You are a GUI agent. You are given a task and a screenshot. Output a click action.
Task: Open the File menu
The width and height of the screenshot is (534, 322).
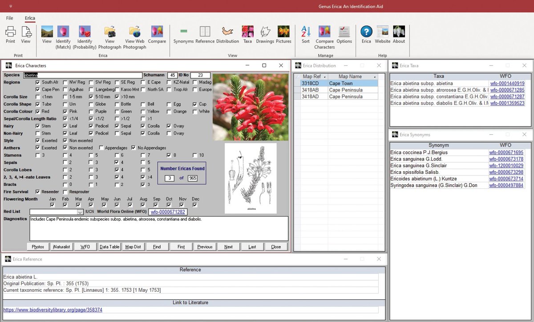(x=9, y=18)
